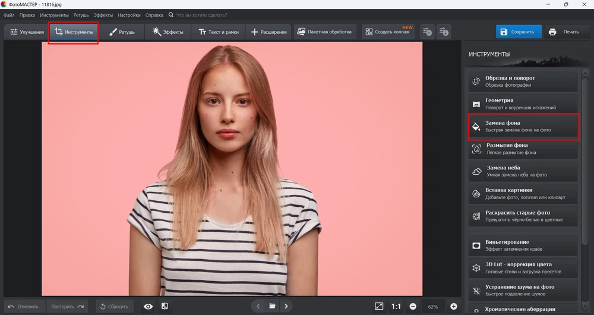Open Виньетирование vignette effect
This screenshot has height=315, width=594.
coord(523,245)
